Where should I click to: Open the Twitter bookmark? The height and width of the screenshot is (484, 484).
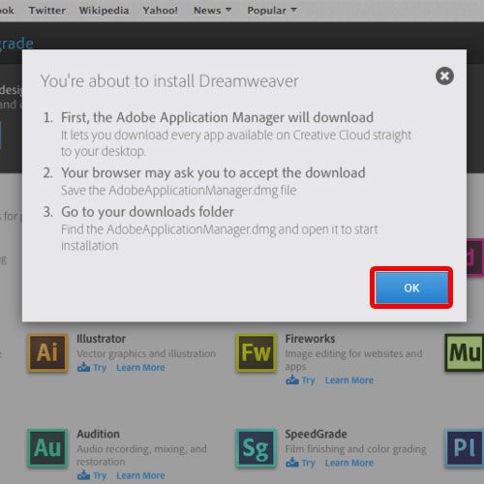[x=47, y=11]
